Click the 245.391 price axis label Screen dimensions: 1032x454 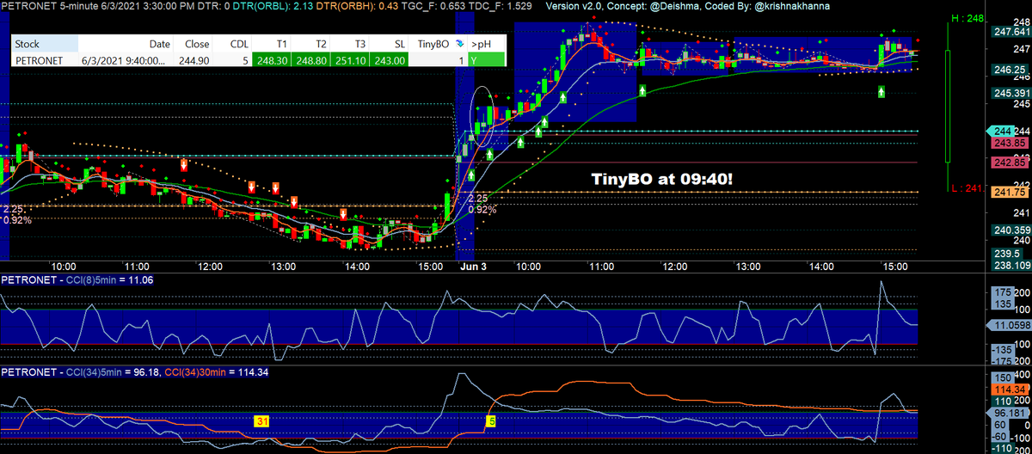click(1010, 93)
